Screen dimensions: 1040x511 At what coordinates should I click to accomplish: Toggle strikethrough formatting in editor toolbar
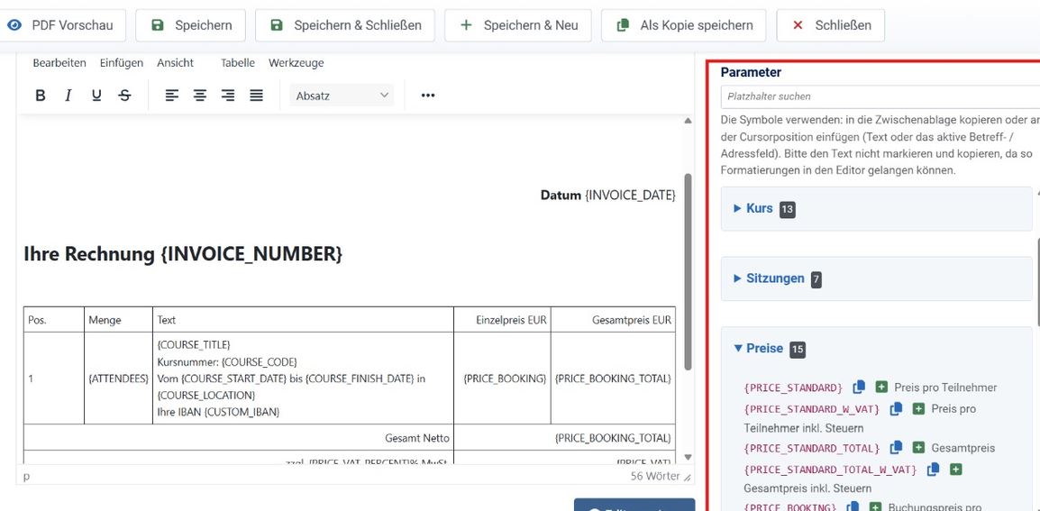tap(124, 96)
